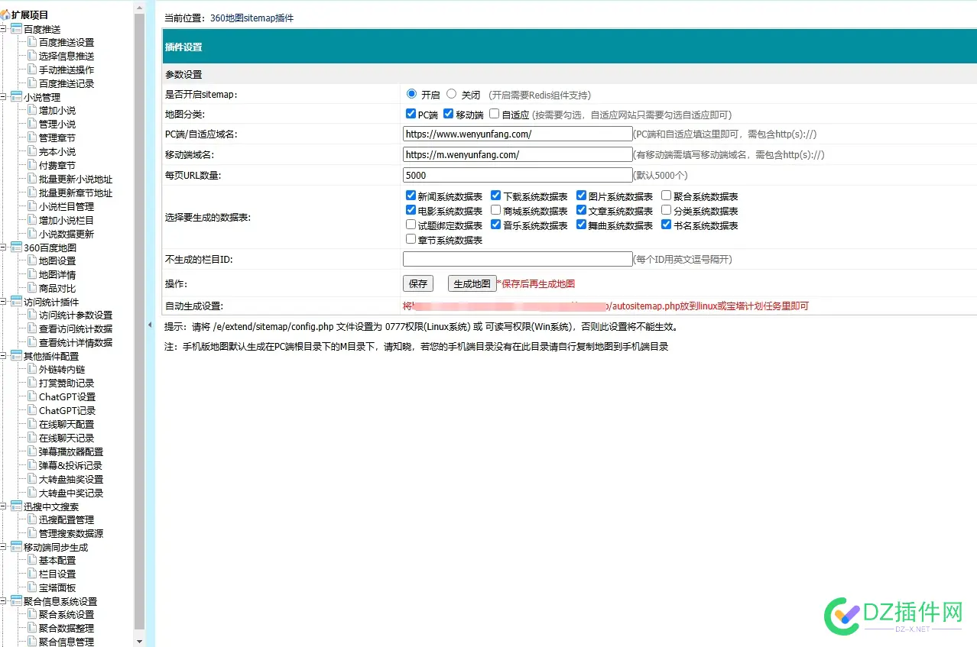Image resolution: width=977 pixels, height=647 pixels.
Task: Click page icon beside 地图设置
Action: [x=32, y=260]
